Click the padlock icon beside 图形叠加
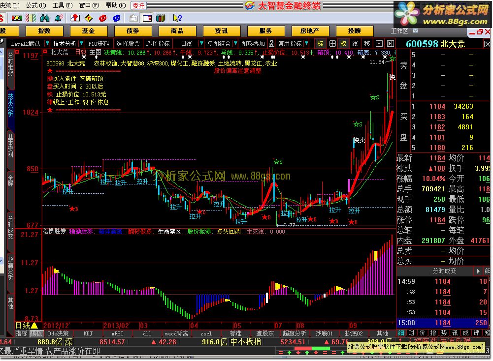Image resolution: width=493 pixels, height=361 pixels. (272, 43)
